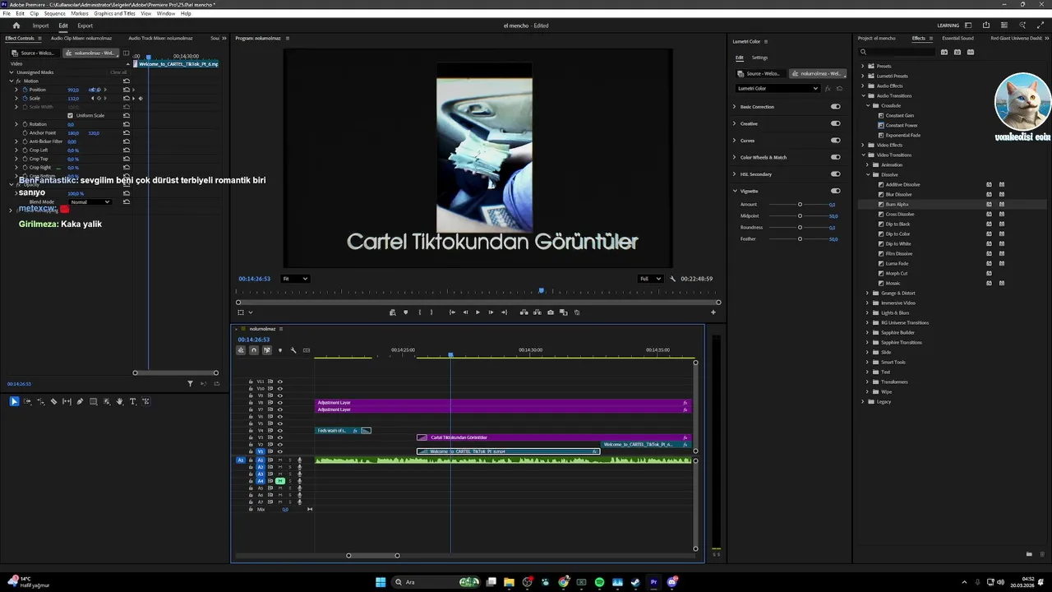The height and width of the screenshot is (592, 1052).
Task: Open Fit zoom level dropdown
Action: pos(295,279)
